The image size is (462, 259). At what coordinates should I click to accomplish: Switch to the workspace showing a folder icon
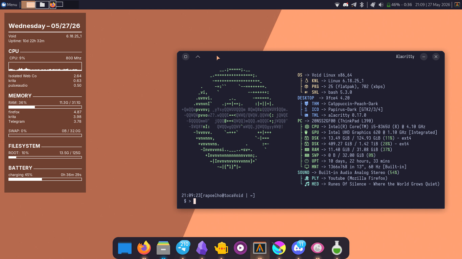[x=42, y=5]
